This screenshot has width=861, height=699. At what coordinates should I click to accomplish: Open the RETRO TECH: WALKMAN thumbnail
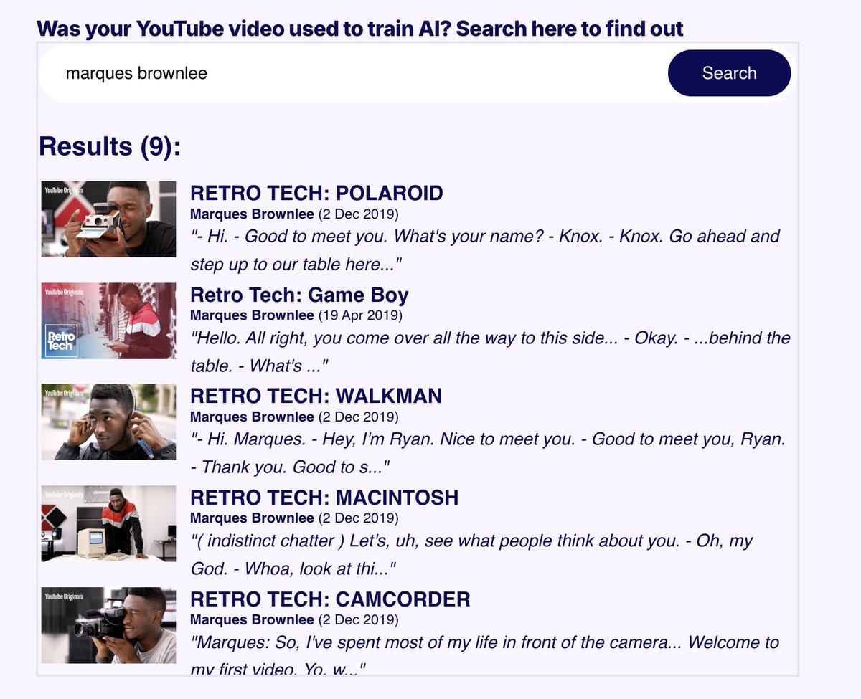(x=108, y=422)
